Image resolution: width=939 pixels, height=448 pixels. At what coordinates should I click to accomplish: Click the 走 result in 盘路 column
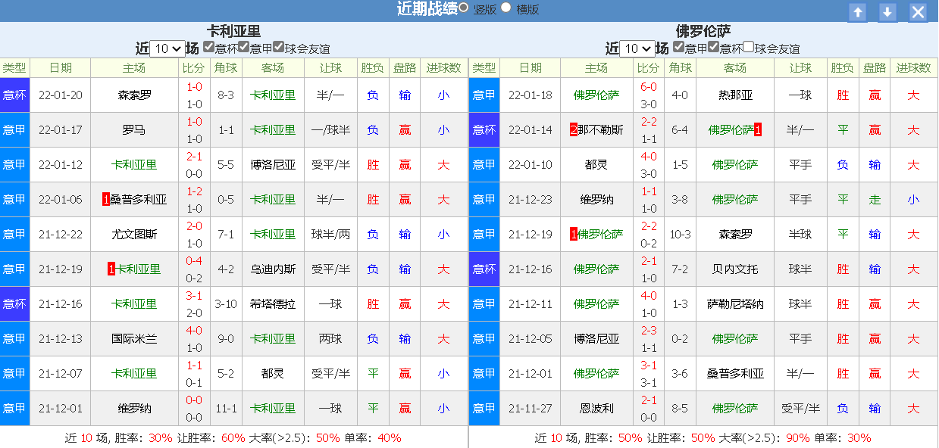(875, 200)
